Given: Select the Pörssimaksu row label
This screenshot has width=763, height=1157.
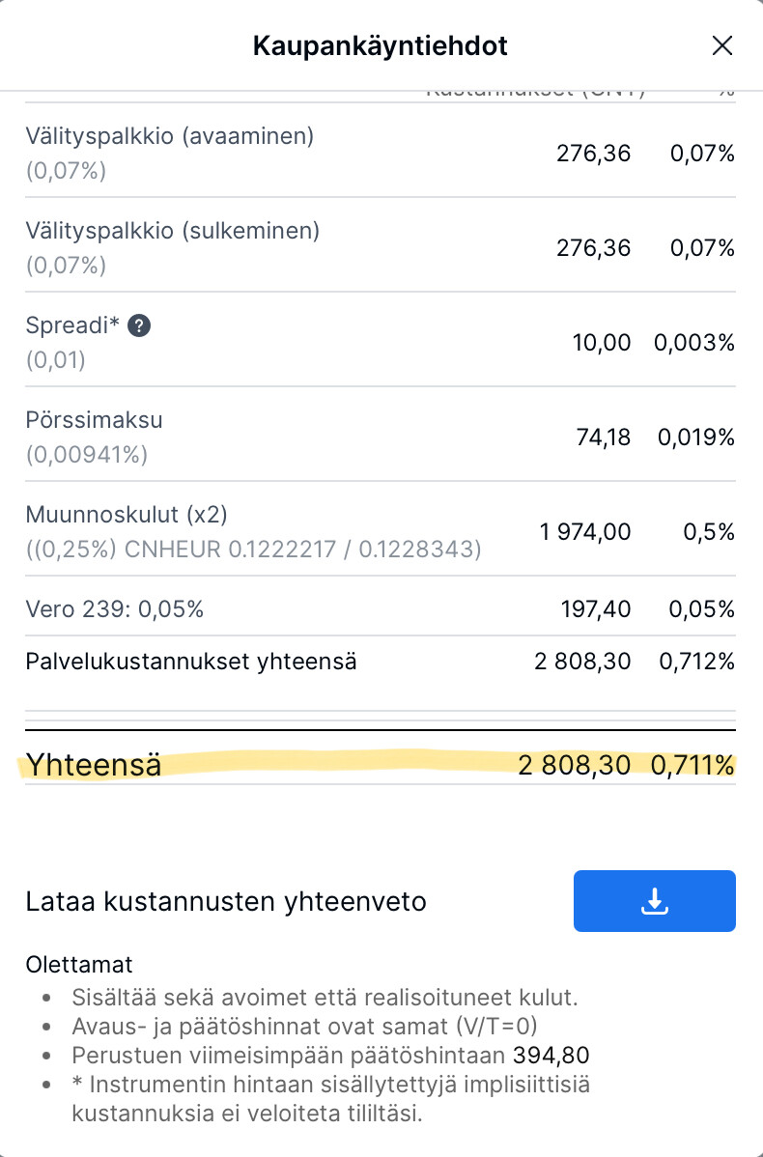Looking at the screenshot, I should pyautogui.click(x=95, y=420).
